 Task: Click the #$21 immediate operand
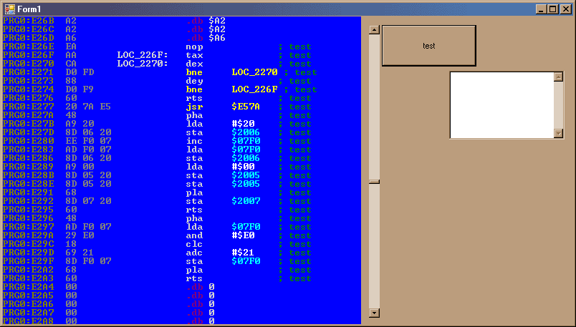(243, 253)
